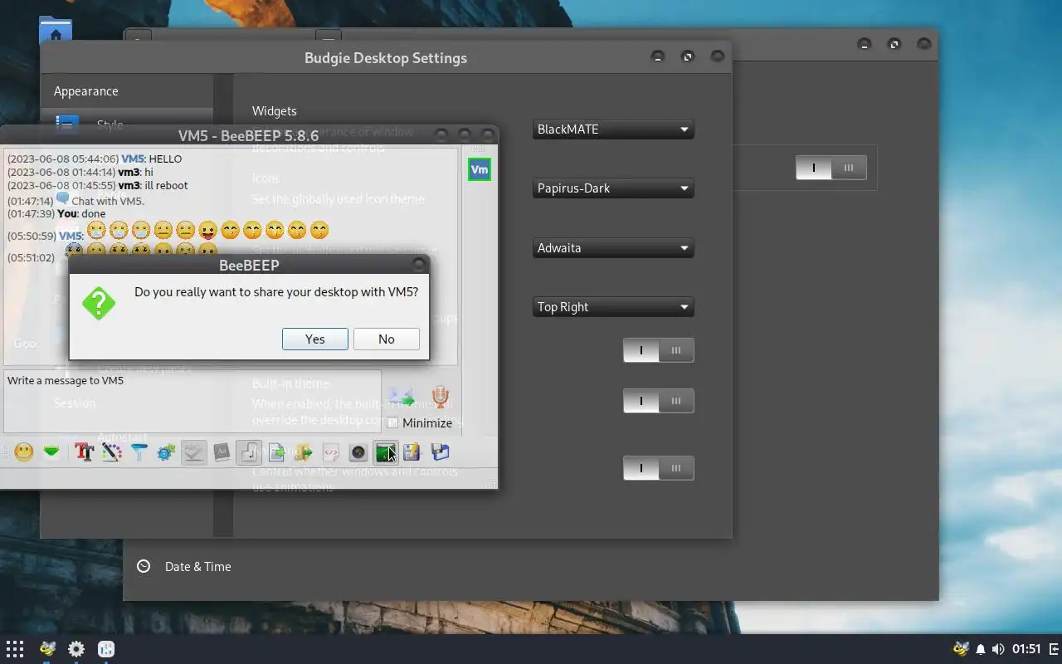Open the emoticons picker in BeeBEEP toolbar
The height and width of the screenshot is (664, 1062).
pos(24,452)
